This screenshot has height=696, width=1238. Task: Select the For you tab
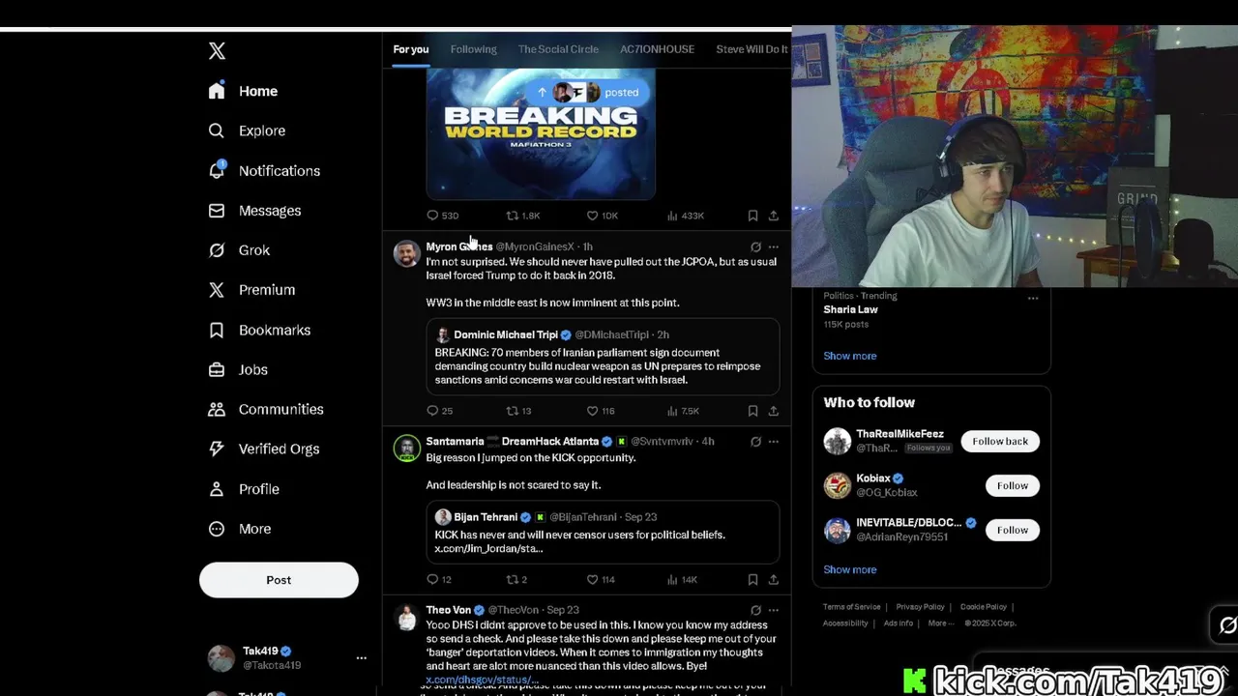tap(411, 49)
